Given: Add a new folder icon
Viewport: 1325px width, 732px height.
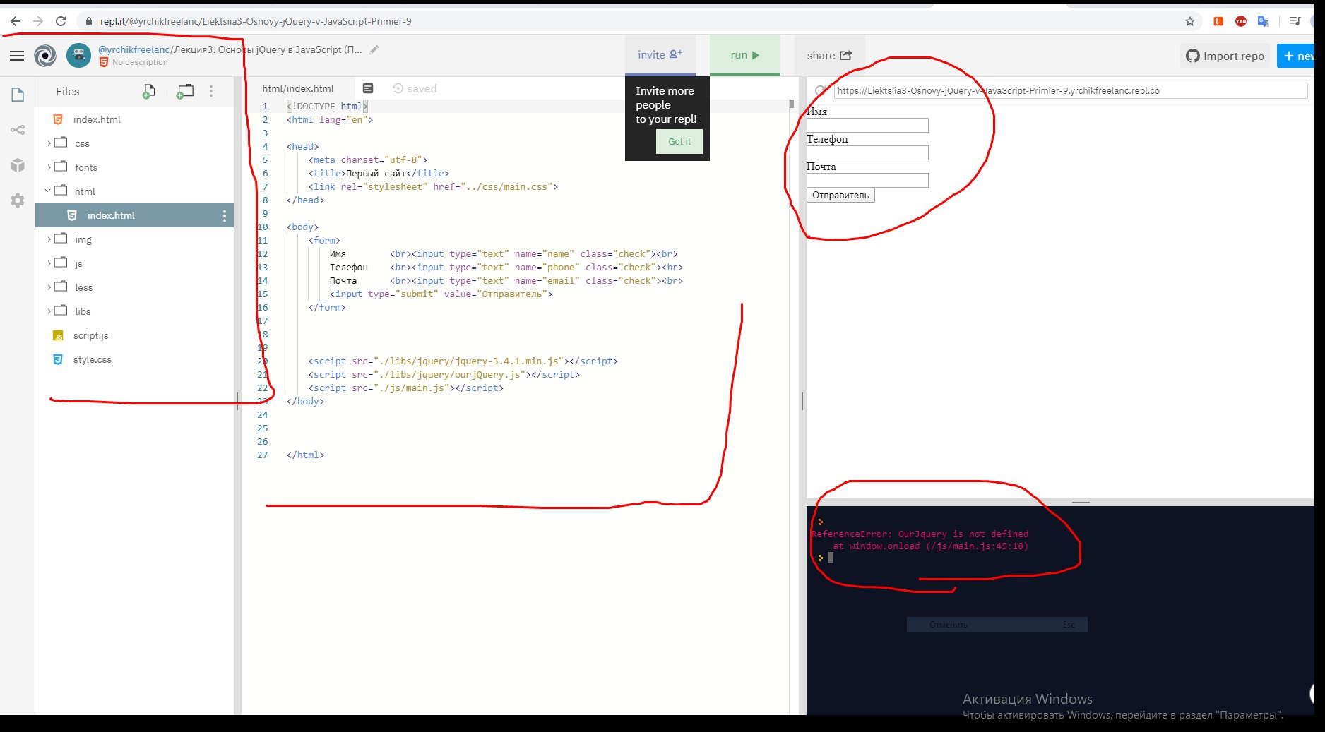Looking at the screenshot, I should [x=184, y=91].
